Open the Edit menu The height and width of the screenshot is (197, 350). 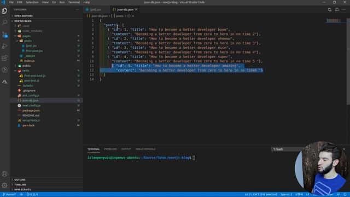tap(20, 2)
